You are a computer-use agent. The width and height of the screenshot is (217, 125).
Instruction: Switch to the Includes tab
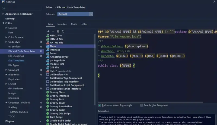62,24
